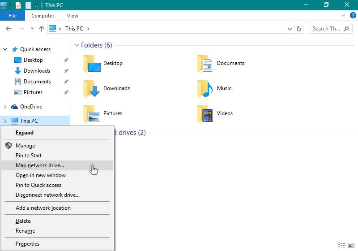The width and height of the screenshot is (358, 251).
Task: Collapse the Quick access tree node
Action: (x=5, y=49)
